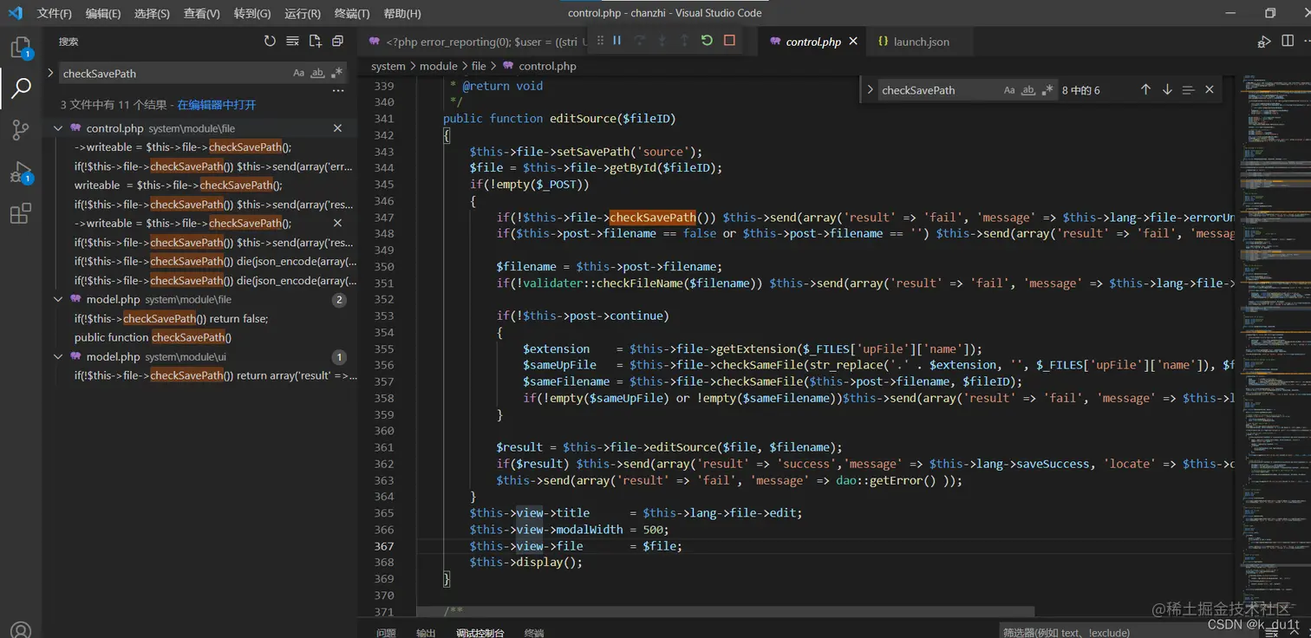Image resolution: width=1311 pixels, height=638 pixels.
Task: Toggle match case in sidebar search box
Action: click(298, 74)
